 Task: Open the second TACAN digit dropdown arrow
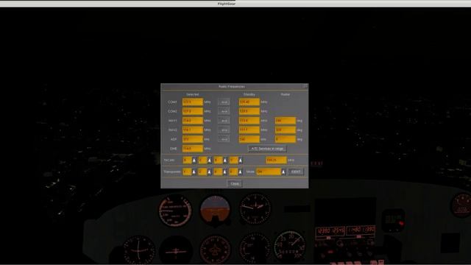coord(209,160)
